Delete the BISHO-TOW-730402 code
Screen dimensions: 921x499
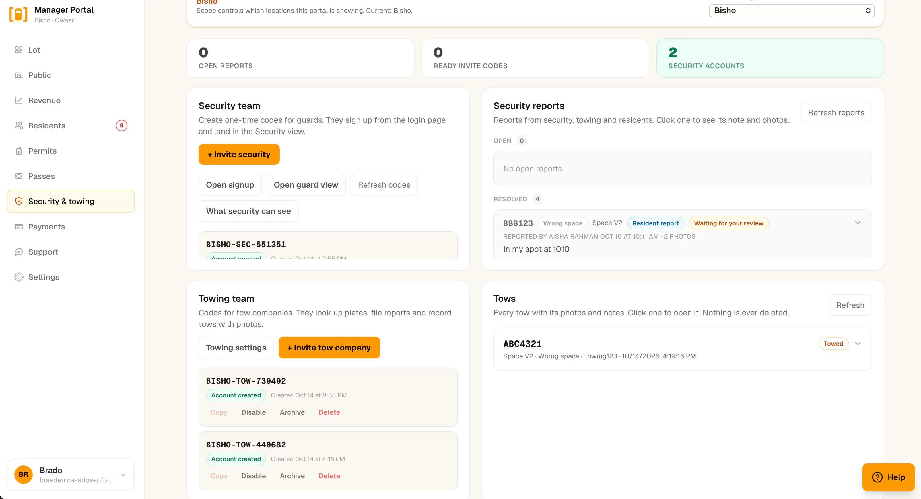(x=329, y=412)
